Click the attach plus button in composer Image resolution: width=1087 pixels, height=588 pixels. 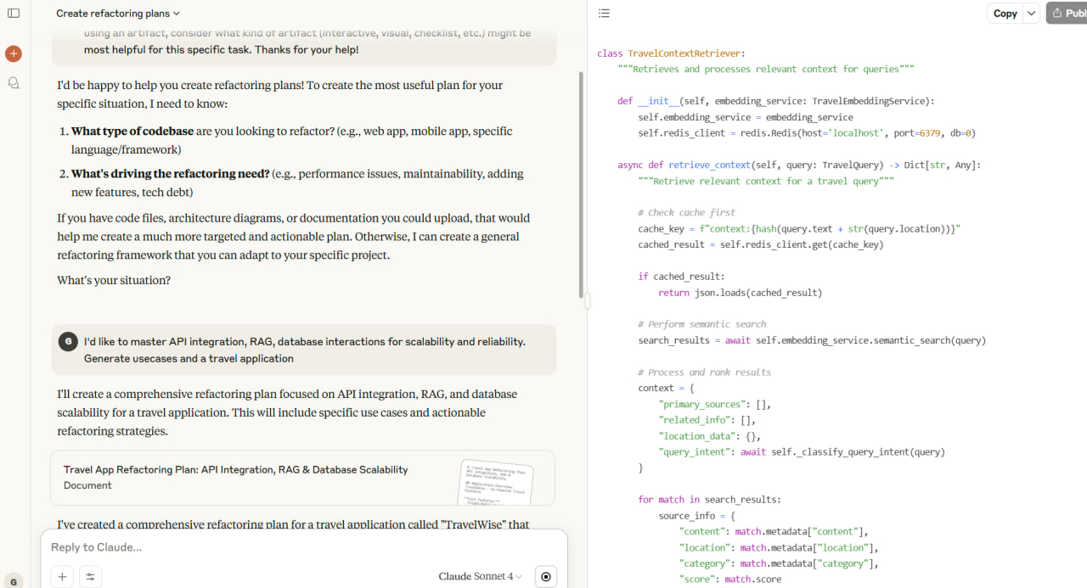pos(62,577)
